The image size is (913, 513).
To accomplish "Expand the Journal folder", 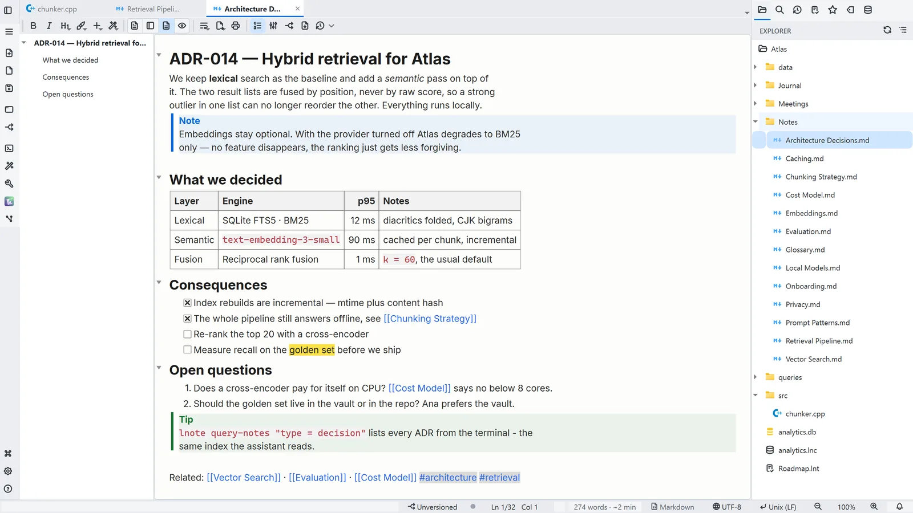I will [x=756, y=85].
